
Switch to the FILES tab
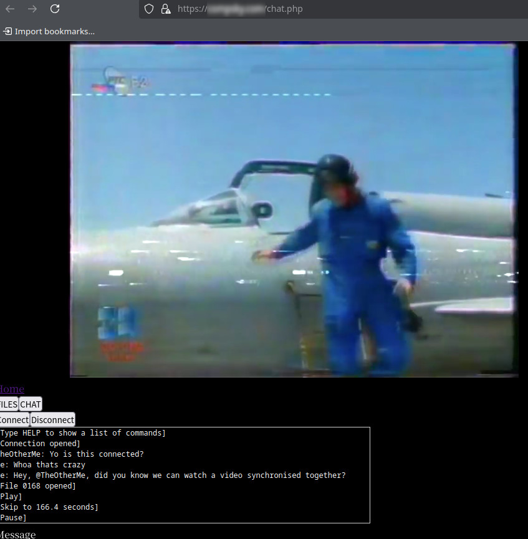[9, 404]
